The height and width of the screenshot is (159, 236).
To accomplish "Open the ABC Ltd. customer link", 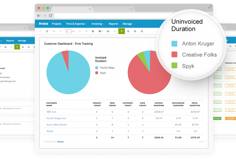I will [51, 112].
